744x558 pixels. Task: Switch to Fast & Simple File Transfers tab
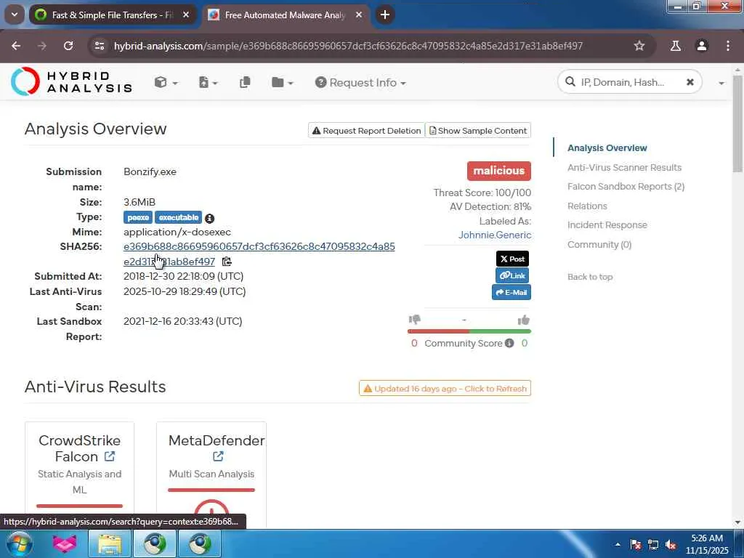point(111,15)
